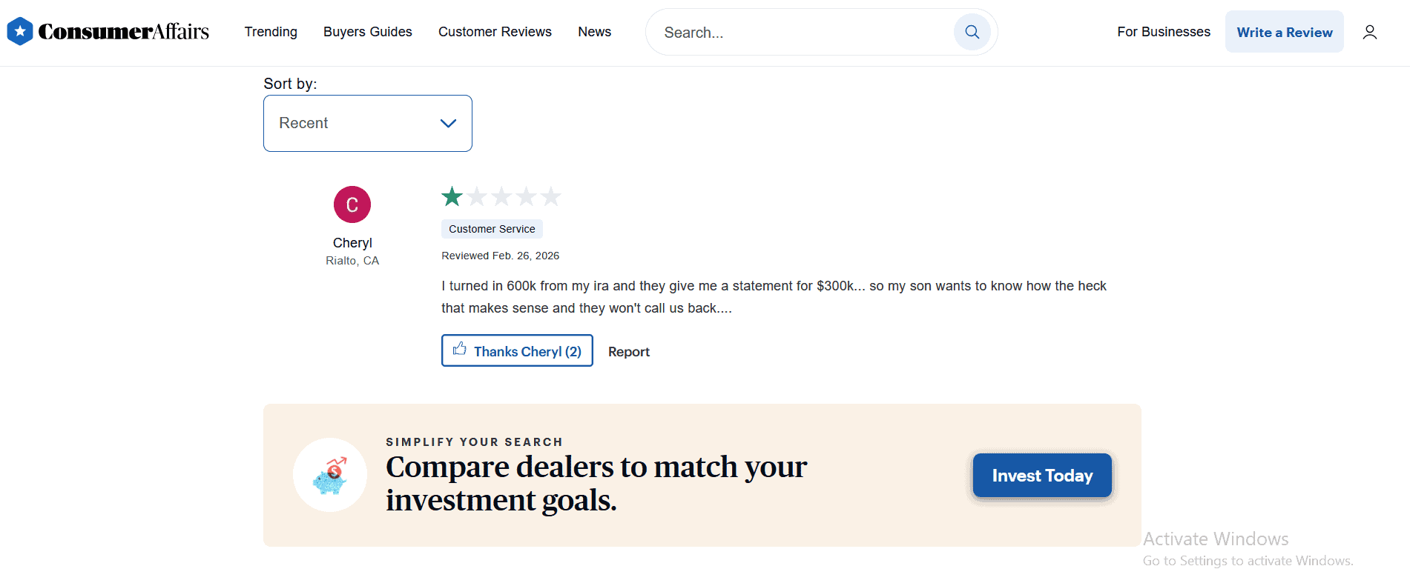Screen dimensions: 1410x586
Task: Open the user account profile icon
Action: coord(1370,32)
